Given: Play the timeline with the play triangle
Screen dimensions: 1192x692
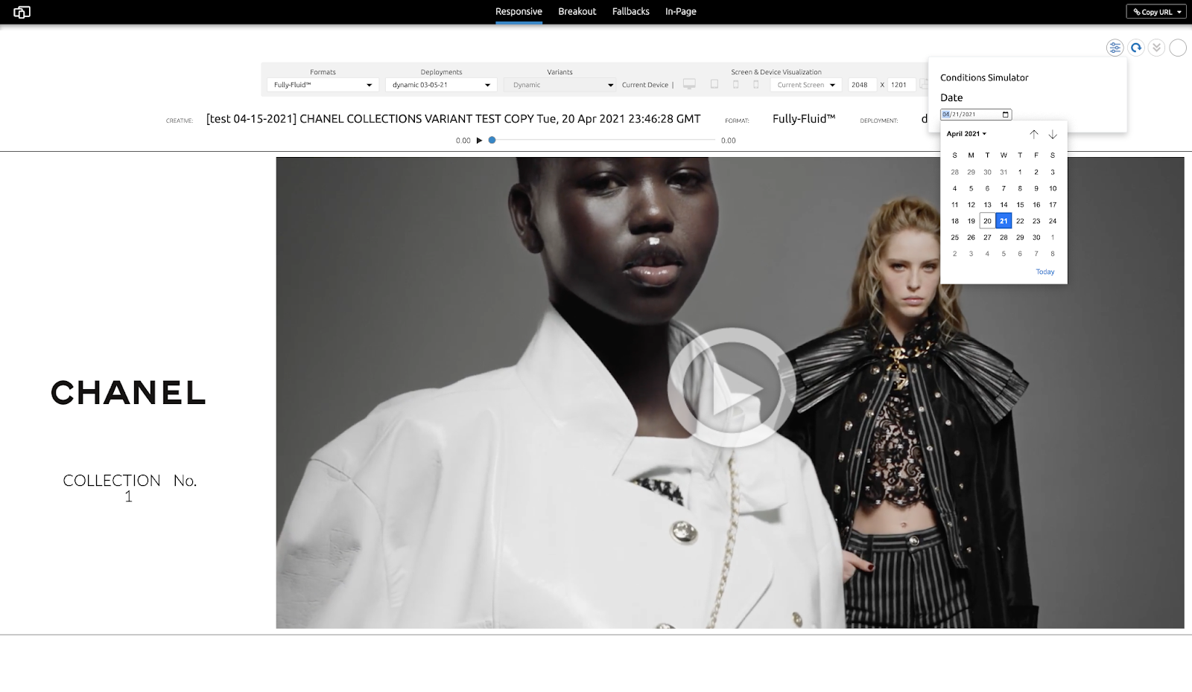Looking at the screenshot, I should (479, 140).
